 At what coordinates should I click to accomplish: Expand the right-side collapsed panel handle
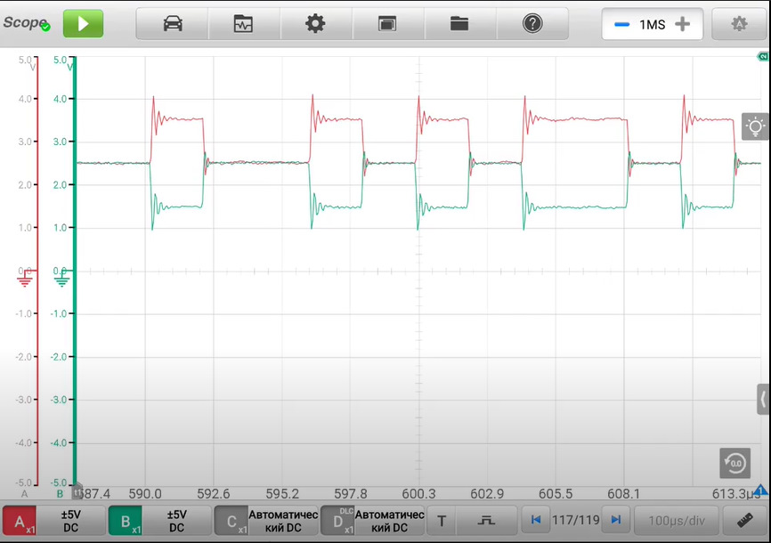coord(763,399)
